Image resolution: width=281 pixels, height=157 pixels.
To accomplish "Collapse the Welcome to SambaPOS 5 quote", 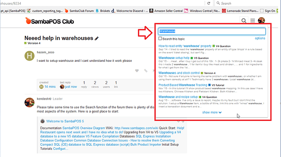I will pyautogui.click(x=179, y=121).
